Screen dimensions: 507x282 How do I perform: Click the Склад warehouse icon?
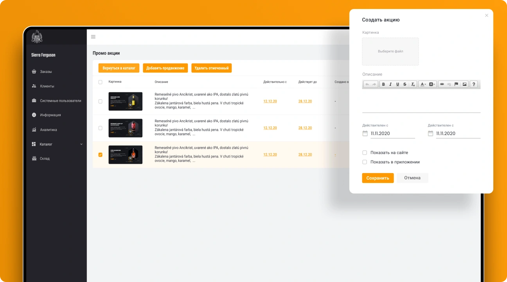(x=34, y=159)
